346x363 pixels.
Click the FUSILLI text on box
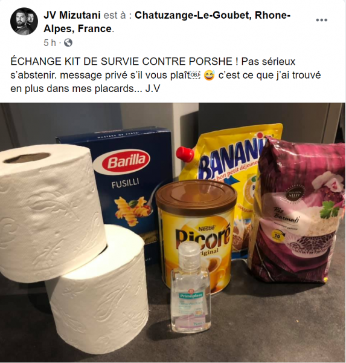click(126, 183)
